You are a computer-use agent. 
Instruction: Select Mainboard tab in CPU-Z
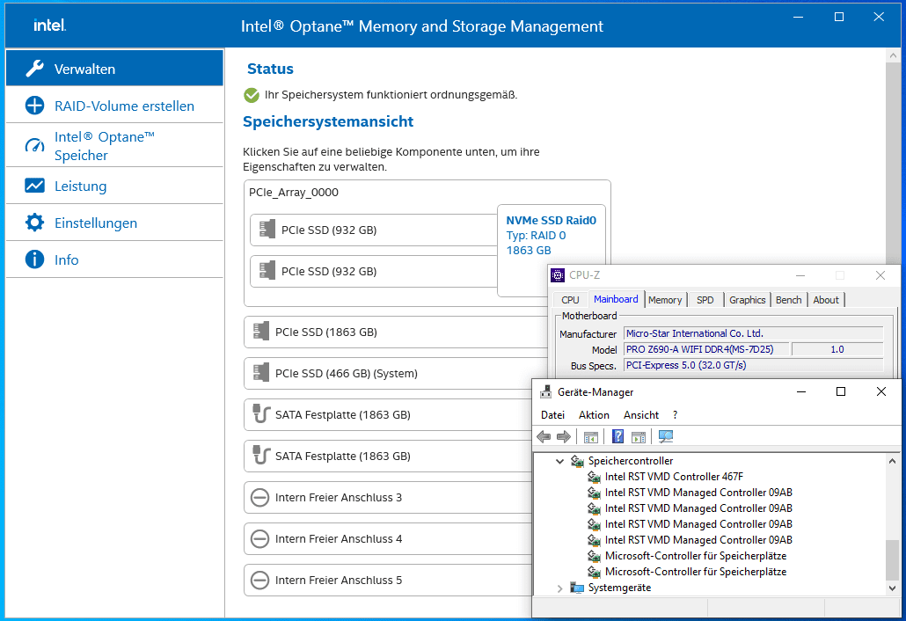tap(616, 299)
